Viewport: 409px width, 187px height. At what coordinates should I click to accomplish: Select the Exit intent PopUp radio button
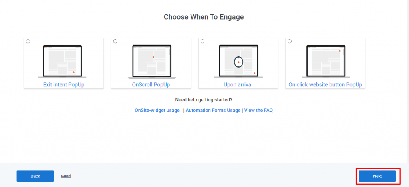pyautogui.click(x=28, y=41)
